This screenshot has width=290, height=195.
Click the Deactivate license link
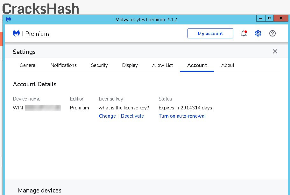(x=132, y=116)
